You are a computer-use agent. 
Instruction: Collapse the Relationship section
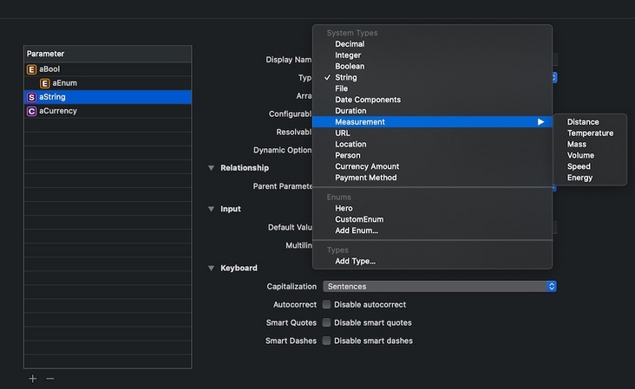pos(211,168)
